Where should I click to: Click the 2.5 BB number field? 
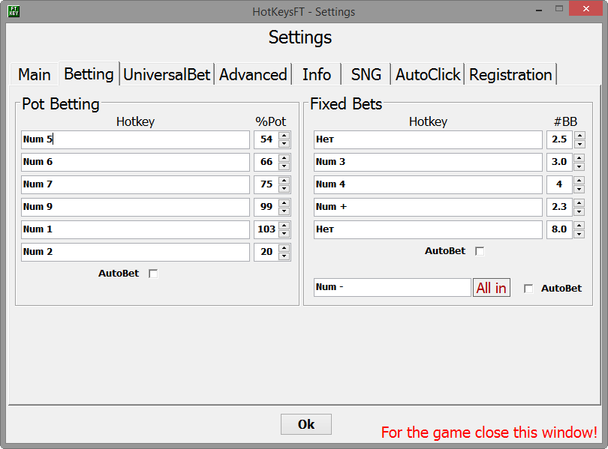click(x=559, y=139)
